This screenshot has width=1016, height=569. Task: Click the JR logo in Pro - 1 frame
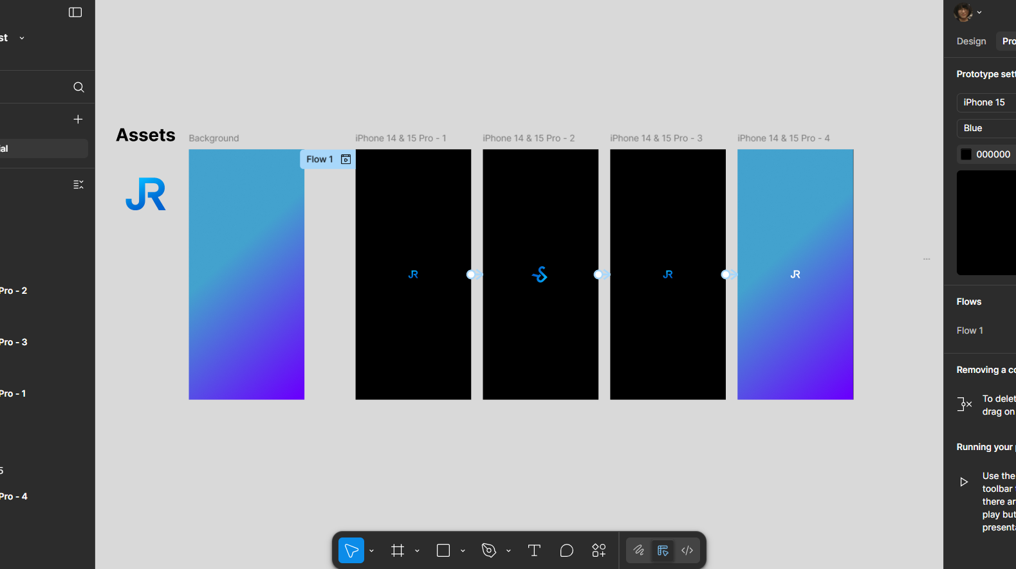(x=413, y=275)
